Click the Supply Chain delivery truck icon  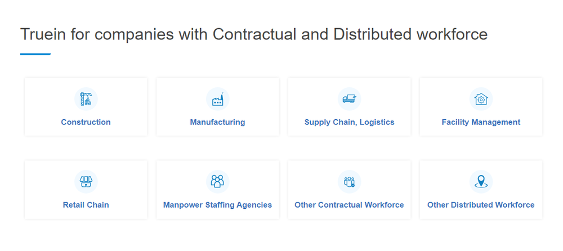click(350, 98)
